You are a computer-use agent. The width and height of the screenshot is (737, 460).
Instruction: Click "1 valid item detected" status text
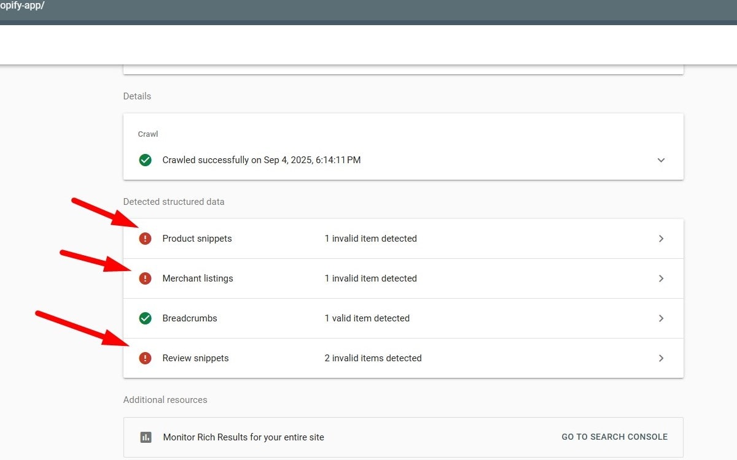pos(367,318)
